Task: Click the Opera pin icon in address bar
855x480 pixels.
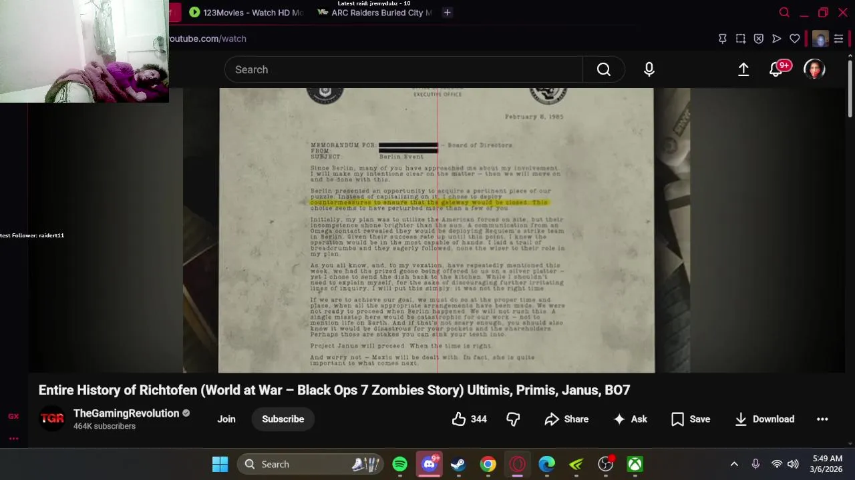Action: [x=723, y=39]
